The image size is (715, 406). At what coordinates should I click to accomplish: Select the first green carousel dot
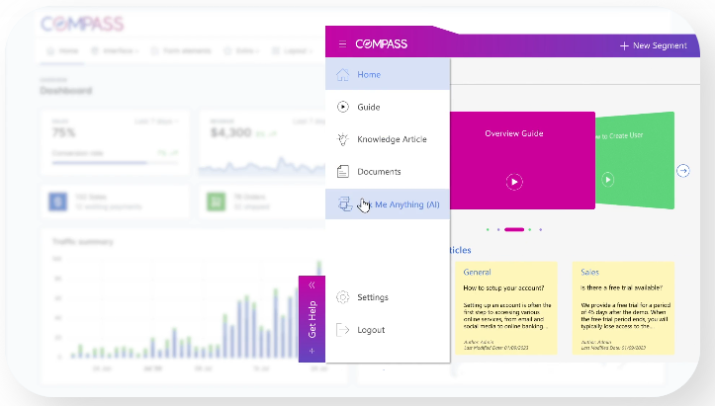click(x=488, y=229)
